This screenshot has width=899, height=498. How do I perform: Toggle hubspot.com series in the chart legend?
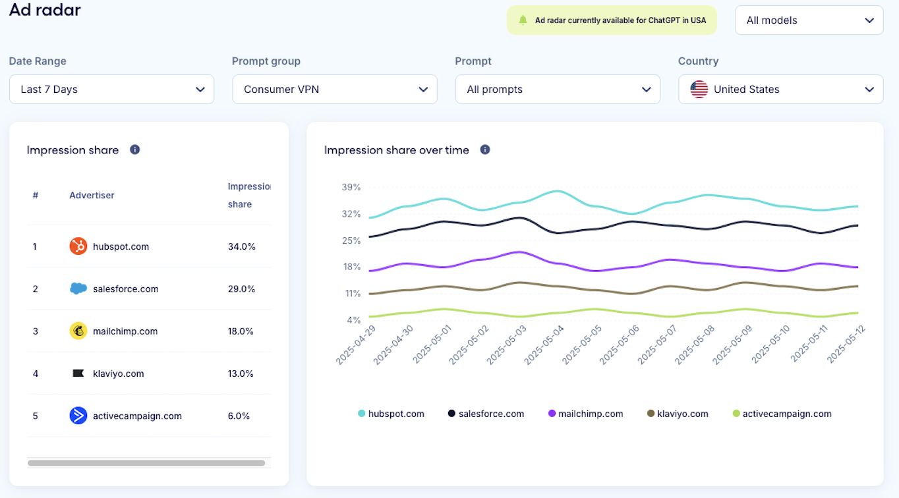coord(391,414)
